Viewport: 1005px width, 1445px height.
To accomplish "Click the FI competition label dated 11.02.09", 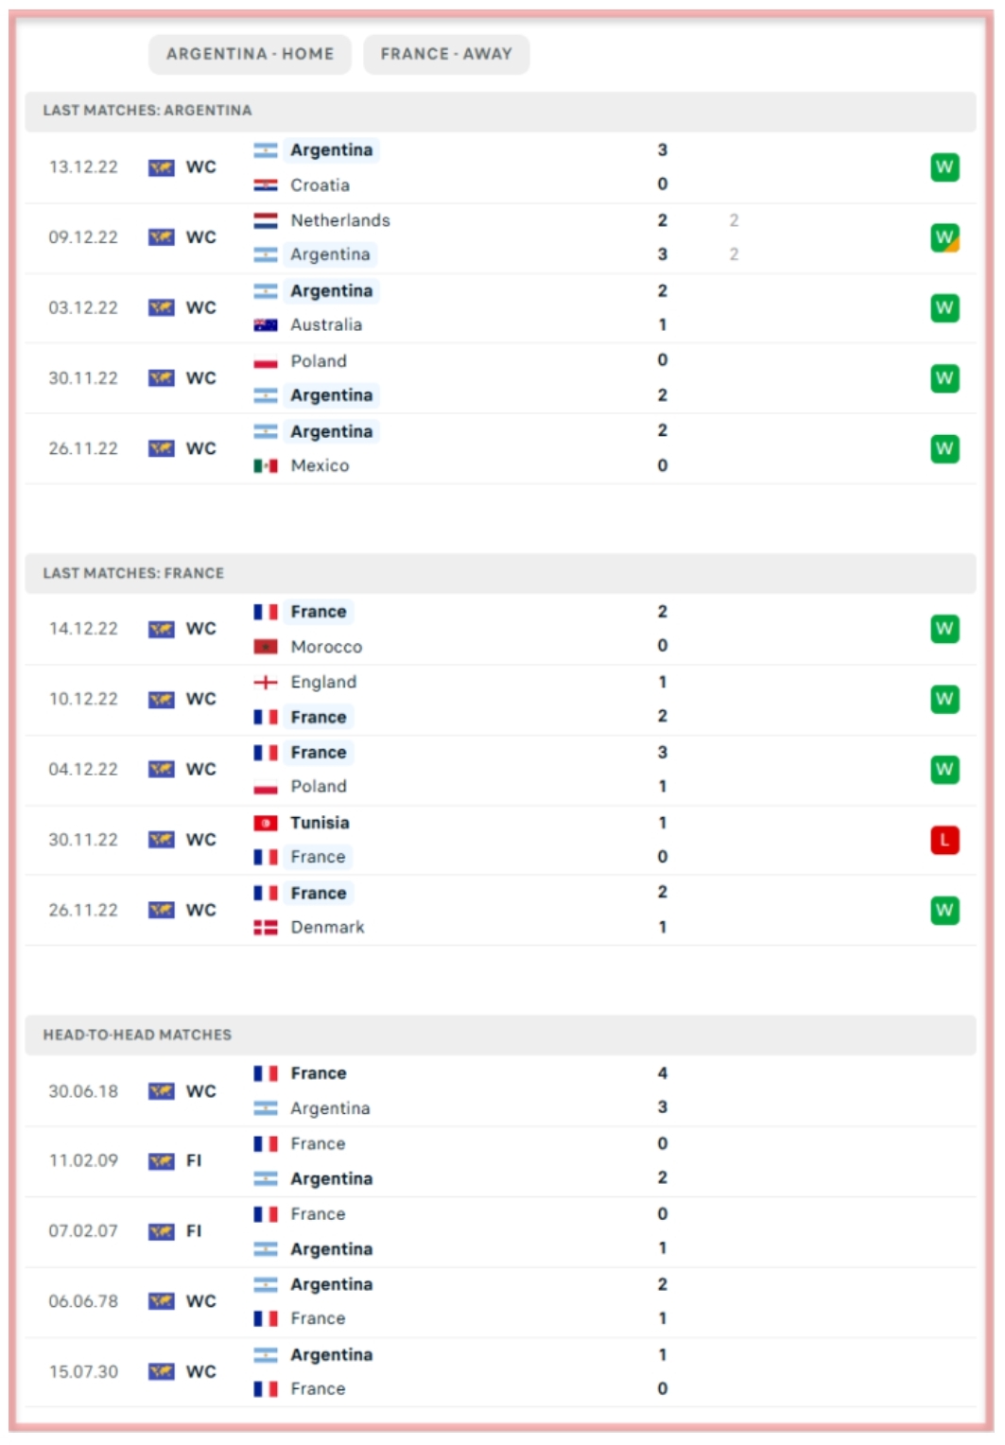I will pyautogui.click(x=194, y=1160).
